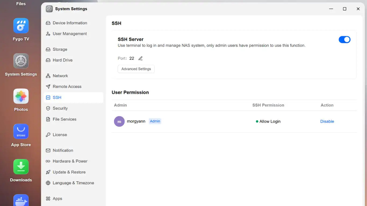This screenshot has width=367, height=206.
Task: Open User Management settings
Action: pos(73,34)
